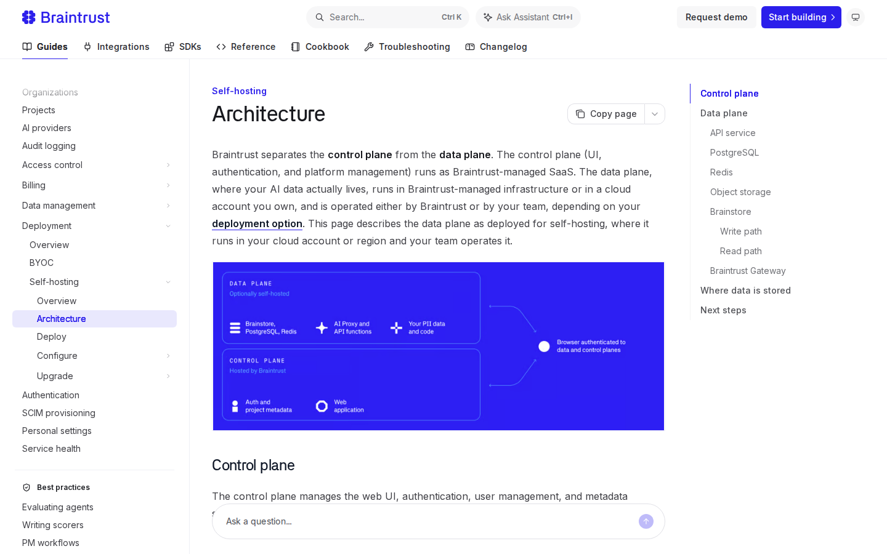This screenshot has height=554, width=887.
Task: Expand the Access control section chevron
Action: point(168,165)
